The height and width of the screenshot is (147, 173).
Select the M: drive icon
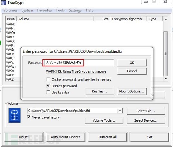click(8, 24)
